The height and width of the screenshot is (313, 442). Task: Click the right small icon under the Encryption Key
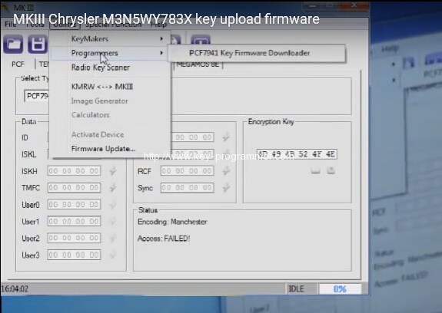(x=331, y=171)
